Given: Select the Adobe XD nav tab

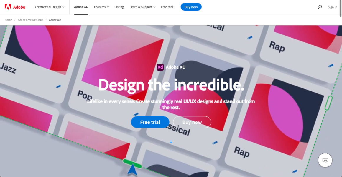Looking at the screenshot, I should (x=81, y=7).
